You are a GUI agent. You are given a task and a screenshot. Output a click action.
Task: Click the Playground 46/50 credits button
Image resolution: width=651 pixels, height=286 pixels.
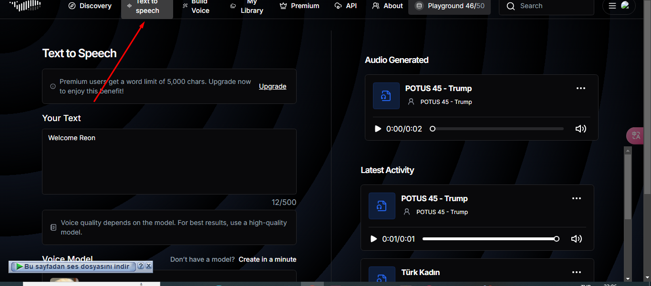click(449, 6)
